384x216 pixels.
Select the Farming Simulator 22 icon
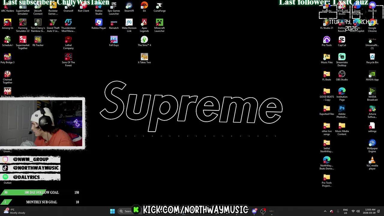tap(23, 25)
